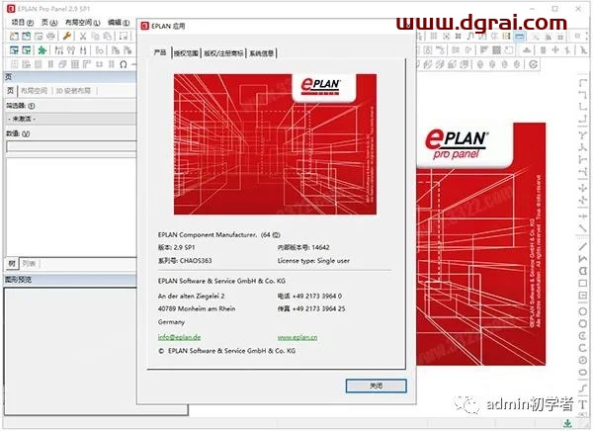Open the 版权/注册商标 tab

223,53
